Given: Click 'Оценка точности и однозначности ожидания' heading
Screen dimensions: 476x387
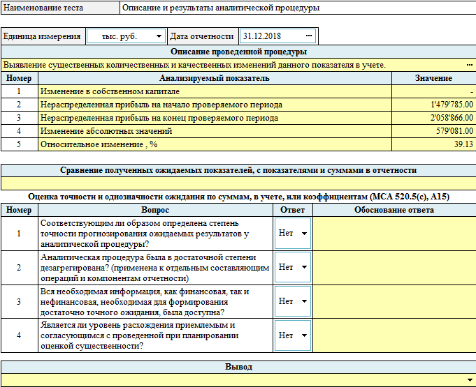Looking at the screenshot, I should point(238,197).
